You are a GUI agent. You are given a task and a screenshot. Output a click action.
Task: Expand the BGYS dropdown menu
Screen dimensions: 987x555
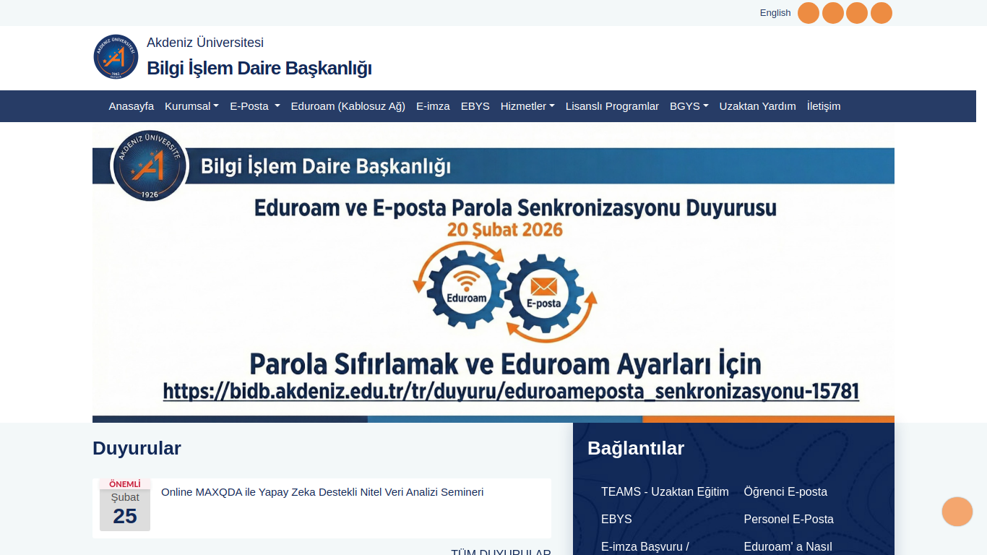[689, 106]
